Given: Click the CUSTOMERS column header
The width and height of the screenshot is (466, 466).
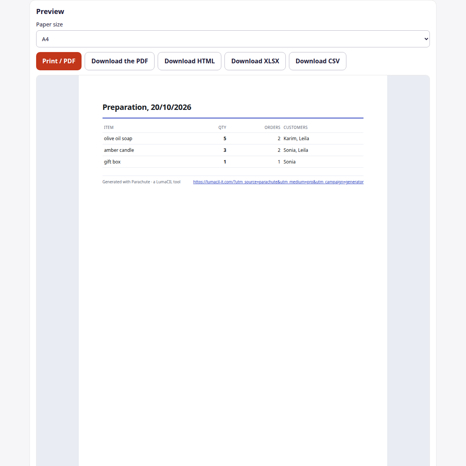Looking at the screenshot, I should pos(296,127).
